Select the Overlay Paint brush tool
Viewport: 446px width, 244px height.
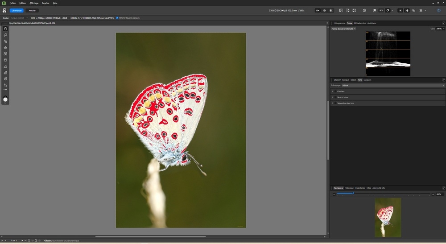5,66
